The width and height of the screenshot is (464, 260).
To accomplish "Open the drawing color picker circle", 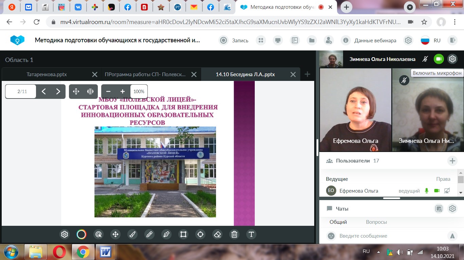I will 82,234.
